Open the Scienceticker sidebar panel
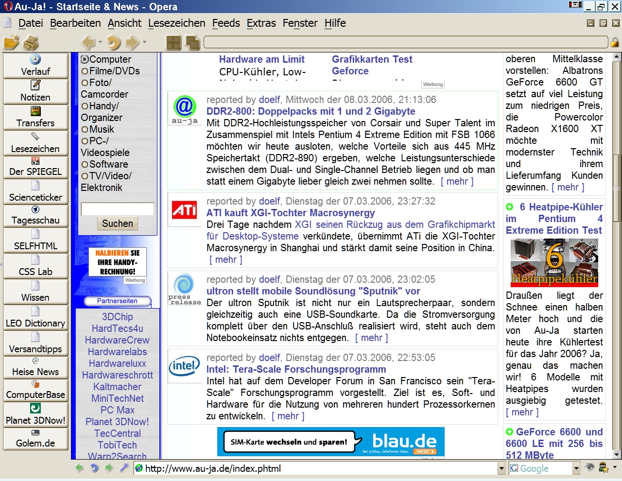 (35, 191)
